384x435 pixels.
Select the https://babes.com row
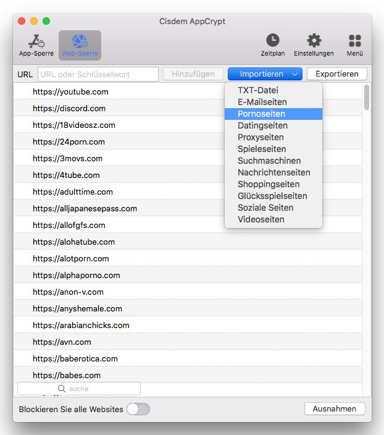[188, 375]
